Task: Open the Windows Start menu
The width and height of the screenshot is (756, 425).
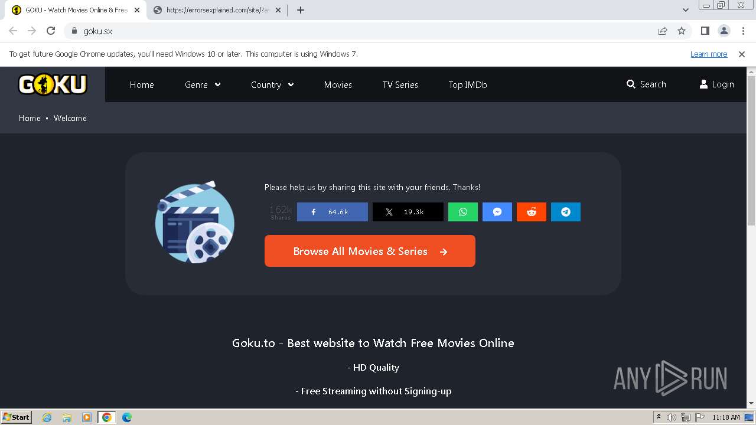Action: coord(16,417)
